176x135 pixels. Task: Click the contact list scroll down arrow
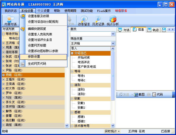67,125
